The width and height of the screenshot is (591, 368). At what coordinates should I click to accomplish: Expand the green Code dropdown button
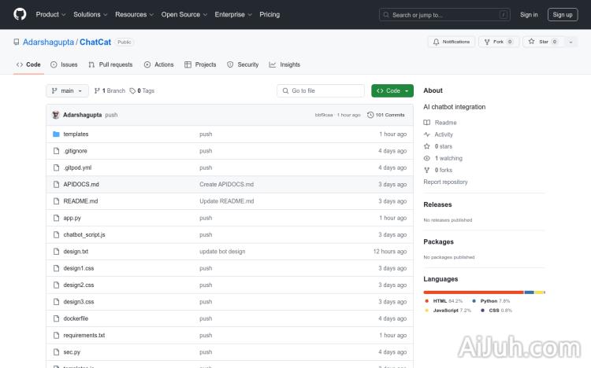pyautogui.click(x=392, y=91)
